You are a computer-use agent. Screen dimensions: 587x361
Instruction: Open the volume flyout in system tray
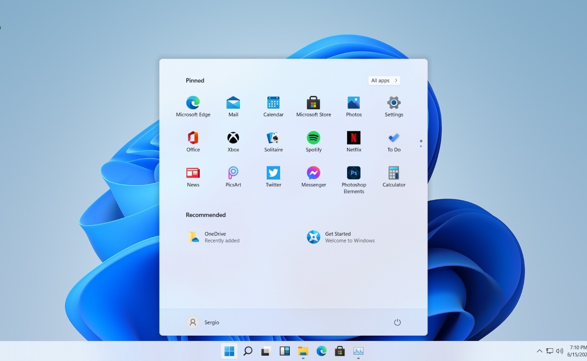560,351
